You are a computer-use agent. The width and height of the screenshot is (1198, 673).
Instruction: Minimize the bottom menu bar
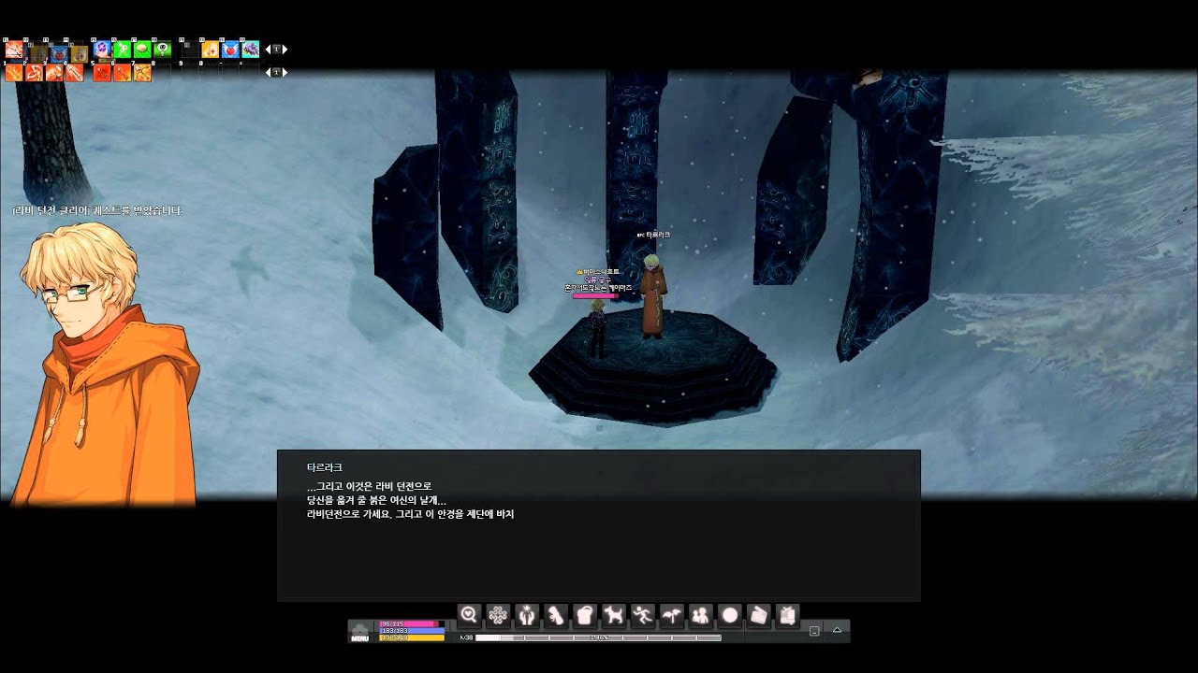814,631
